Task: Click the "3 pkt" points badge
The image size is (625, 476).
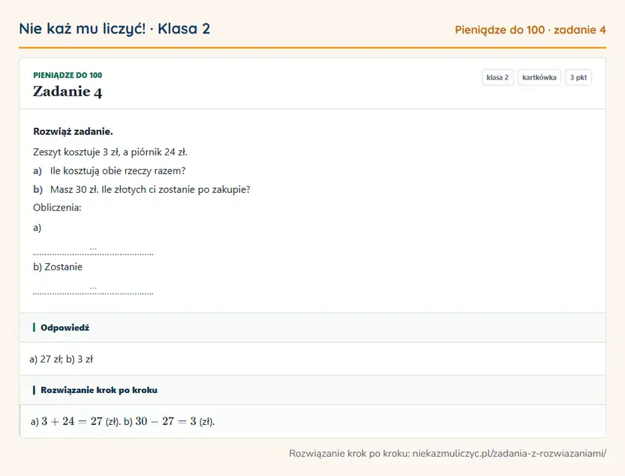Action: 578,77
